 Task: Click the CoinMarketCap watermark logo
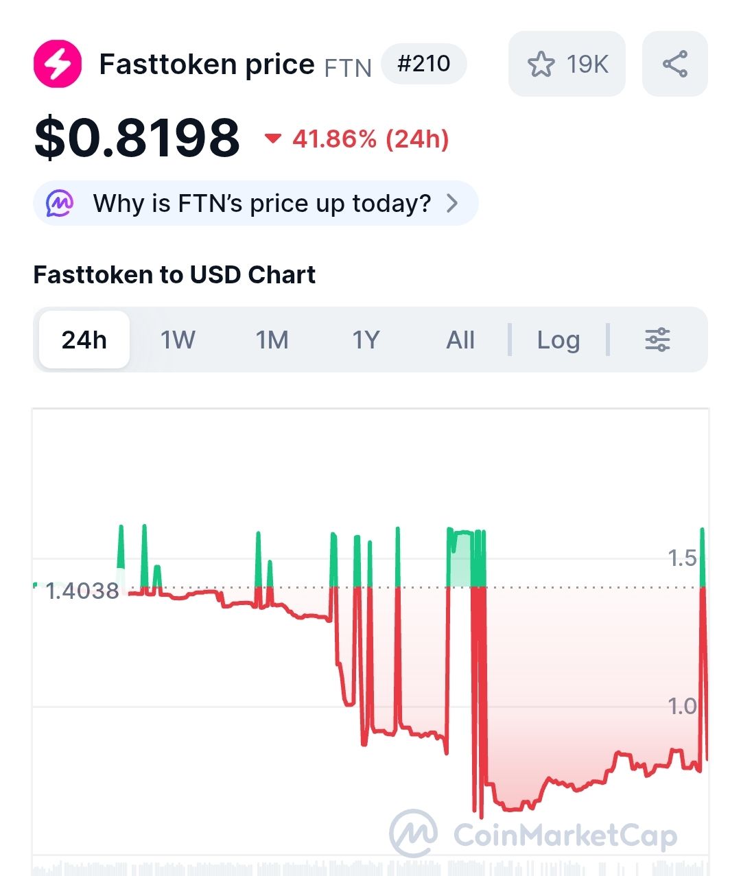(x=414, y=833)
